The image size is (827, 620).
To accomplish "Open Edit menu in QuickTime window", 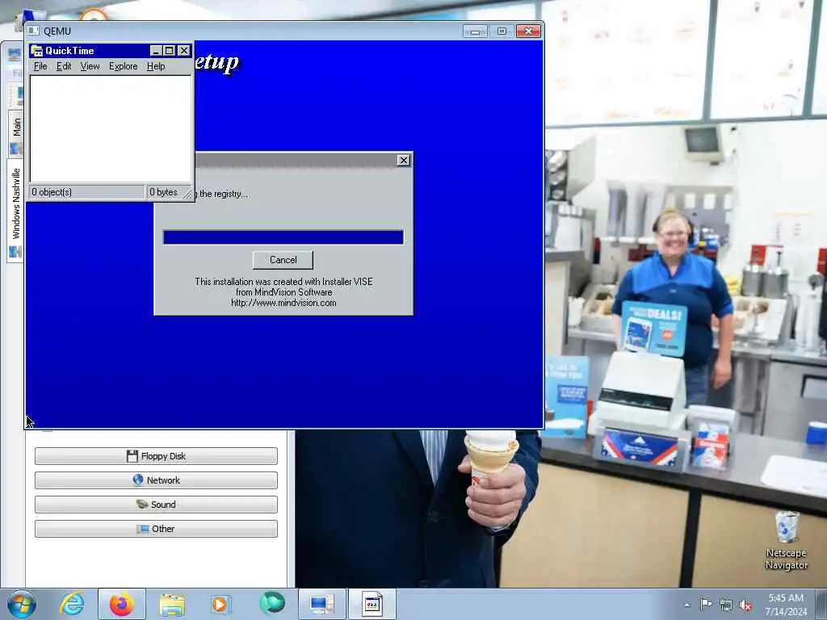I will pyautogui.click(x=64, y=66).
